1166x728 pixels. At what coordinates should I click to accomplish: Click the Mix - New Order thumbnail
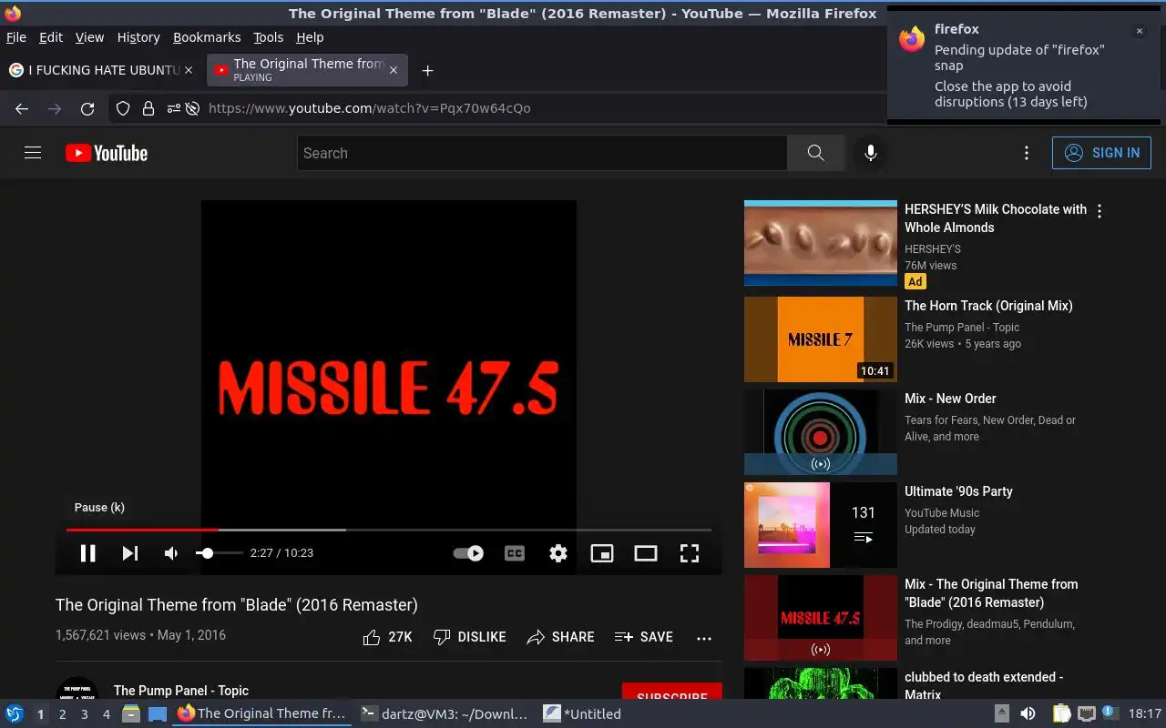pyautogui.click(x=821, y=432)
